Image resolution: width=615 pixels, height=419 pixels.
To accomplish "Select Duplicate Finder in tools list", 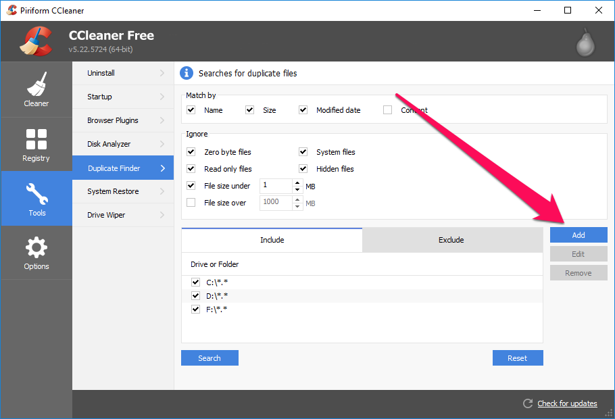I will (123, 168).
